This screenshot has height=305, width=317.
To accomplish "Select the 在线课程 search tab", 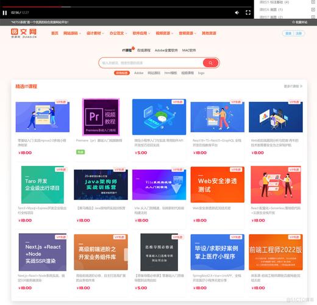I will (x=144, y=50).
